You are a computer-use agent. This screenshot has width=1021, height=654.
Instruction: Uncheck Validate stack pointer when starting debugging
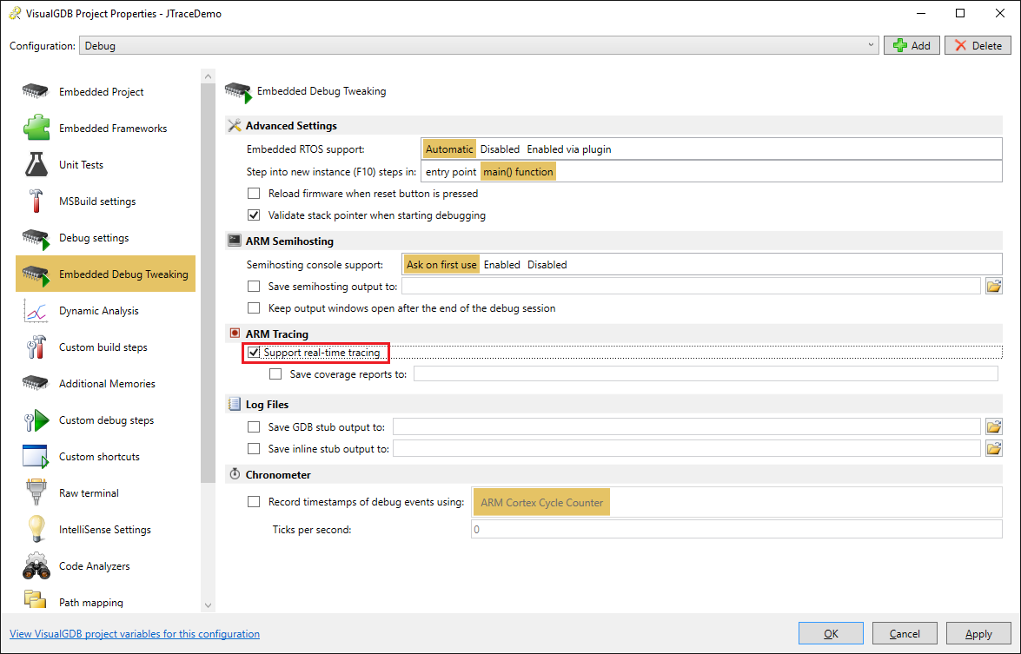pyautogui.click(x=254, y=215)
